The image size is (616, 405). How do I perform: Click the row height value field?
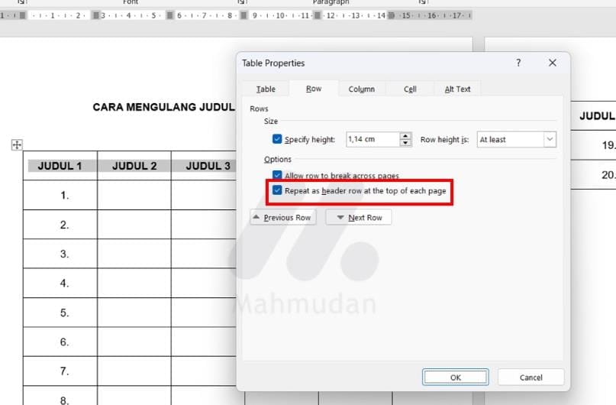[x=372, y=140]
